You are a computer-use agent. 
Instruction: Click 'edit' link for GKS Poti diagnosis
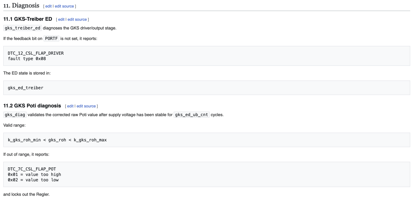pyautogui.click(x=70, y=106)
